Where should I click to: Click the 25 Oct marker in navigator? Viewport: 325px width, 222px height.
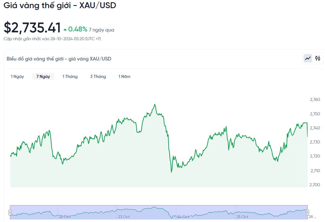pos(242,217)
